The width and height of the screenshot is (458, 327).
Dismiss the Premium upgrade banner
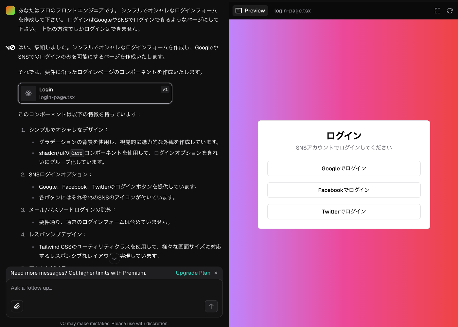coord(216,273)
